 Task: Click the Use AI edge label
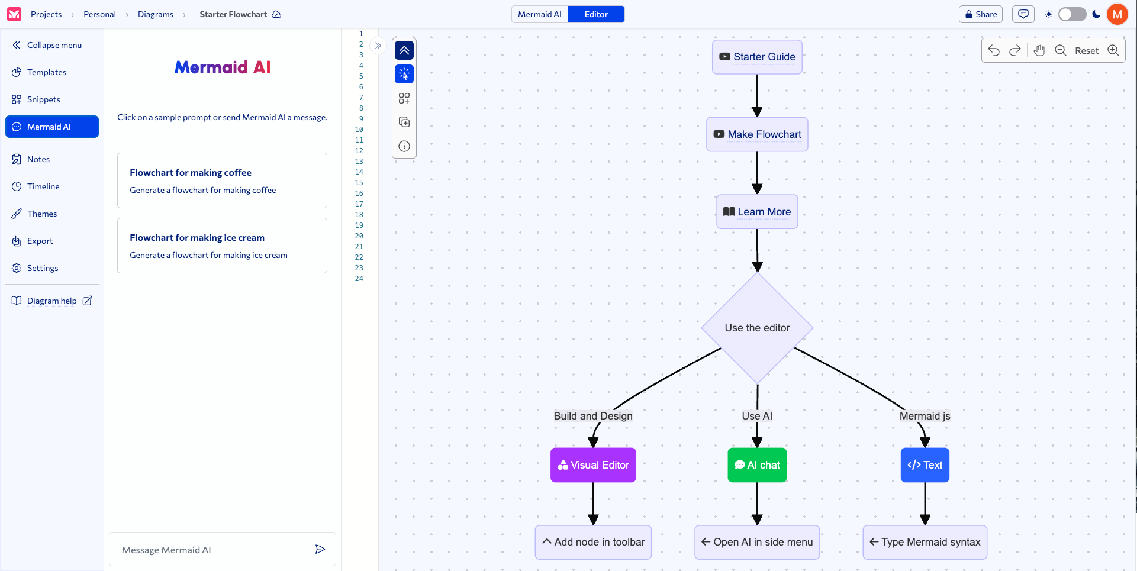click(x=757, y=416)
